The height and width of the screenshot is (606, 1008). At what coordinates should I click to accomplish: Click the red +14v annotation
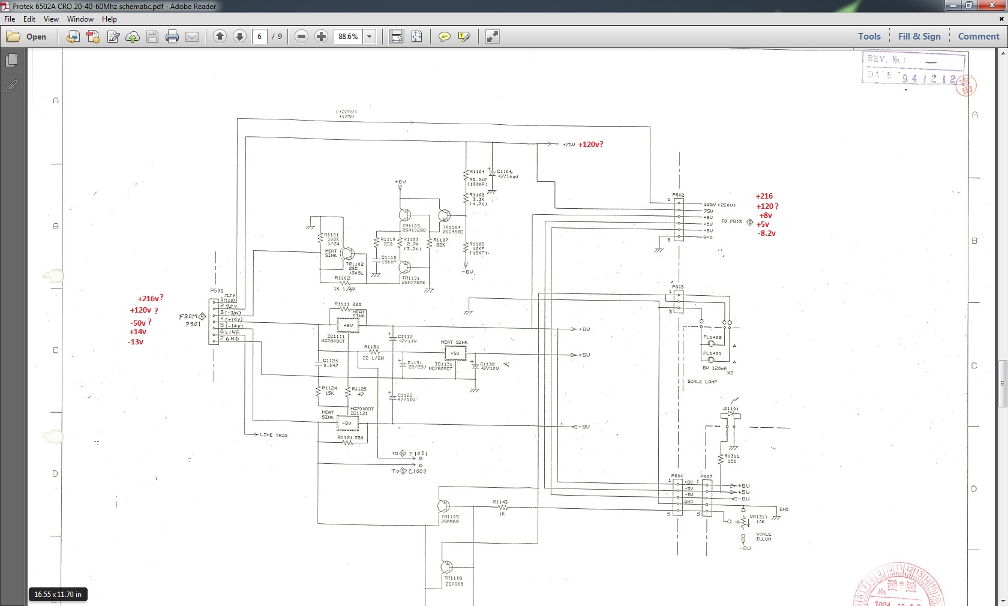pos(138,332)
